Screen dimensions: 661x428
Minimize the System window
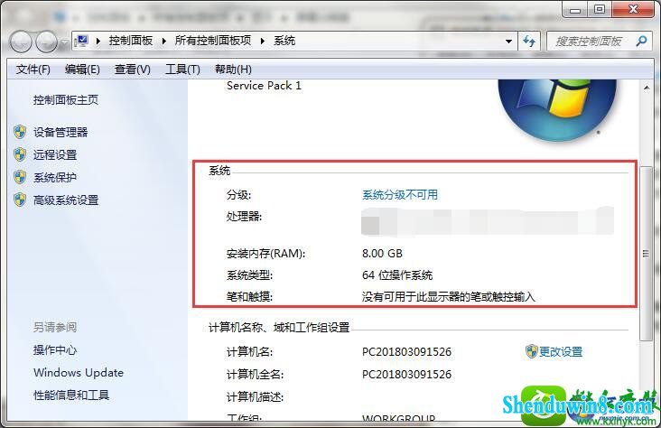click(x=575, y=10)
